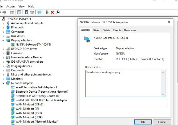Image resolution: width=178 pixels, height=125 pixels.
Task: Click the Imaging devices camera icon
Action: click(x=8, y=66)
